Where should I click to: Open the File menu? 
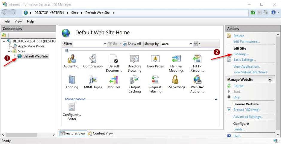coord(7,21)
